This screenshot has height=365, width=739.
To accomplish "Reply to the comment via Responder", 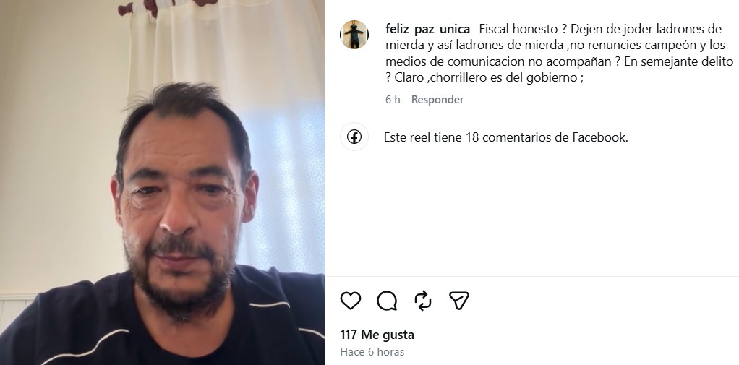I will pos(437,99).
